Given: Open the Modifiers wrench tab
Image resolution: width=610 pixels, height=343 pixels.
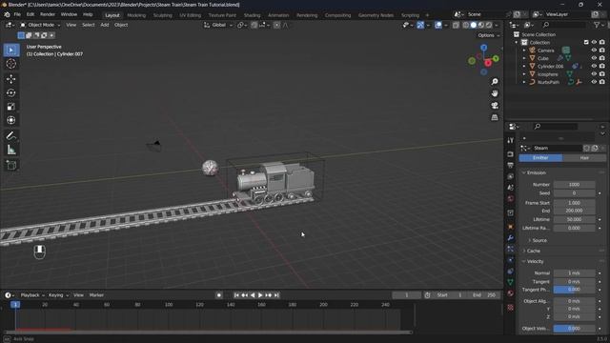Looking at the screenshot, I should (511, 238).
